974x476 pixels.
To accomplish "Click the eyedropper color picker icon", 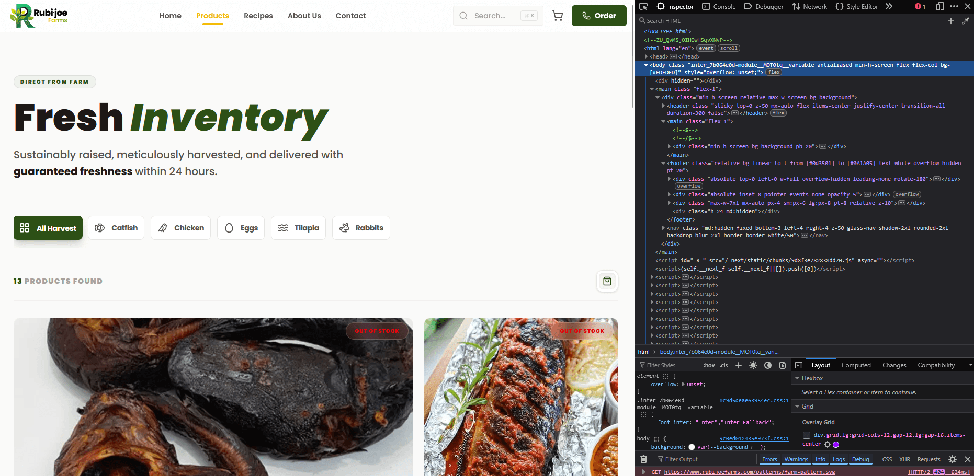I will 966,21.
